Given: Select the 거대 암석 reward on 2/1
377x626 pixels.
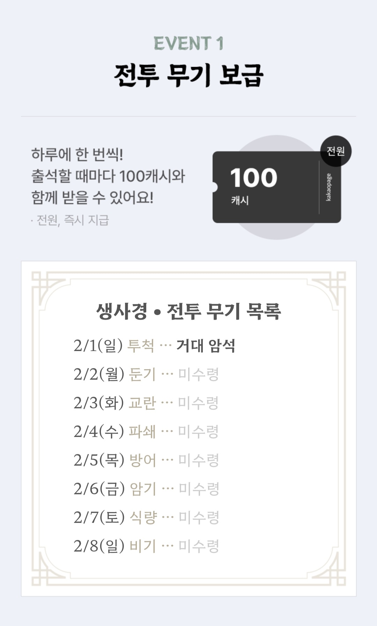Looking at the screenshot, I should coord(206,346).
